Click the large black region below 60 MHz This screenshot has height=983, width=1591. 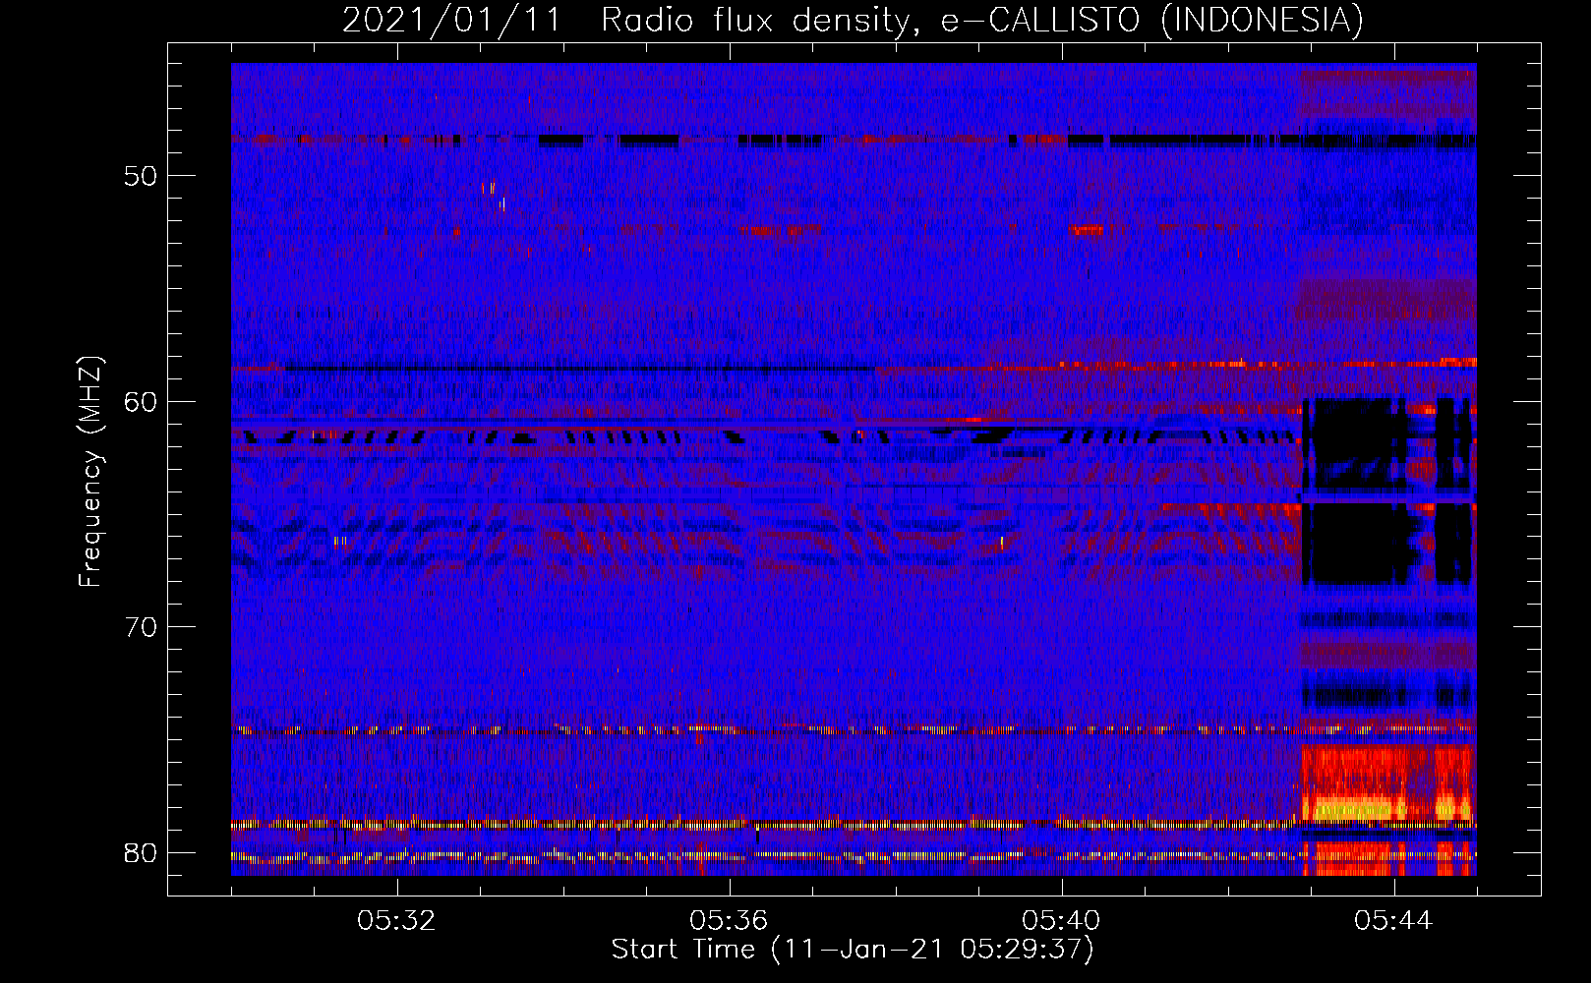(x=1357, y=491)
